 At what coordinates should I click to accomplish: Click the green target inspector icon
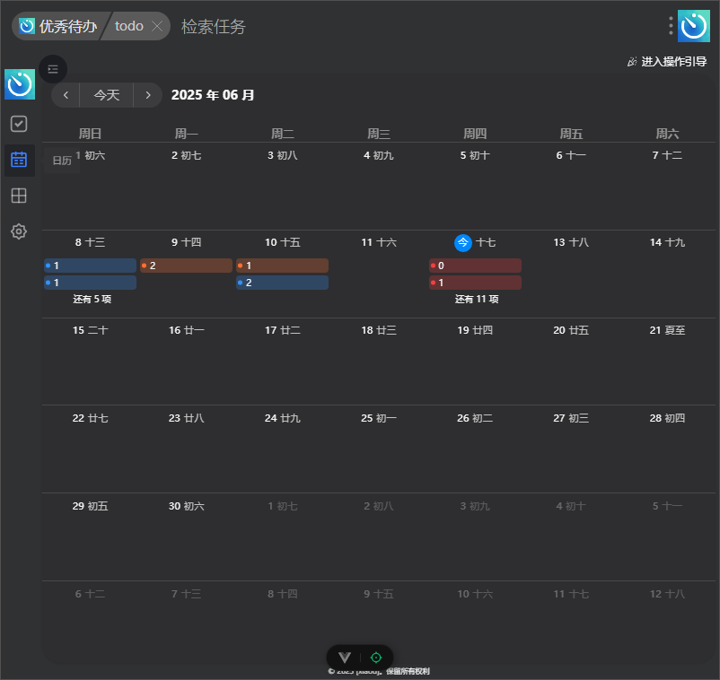coord(376,658)
